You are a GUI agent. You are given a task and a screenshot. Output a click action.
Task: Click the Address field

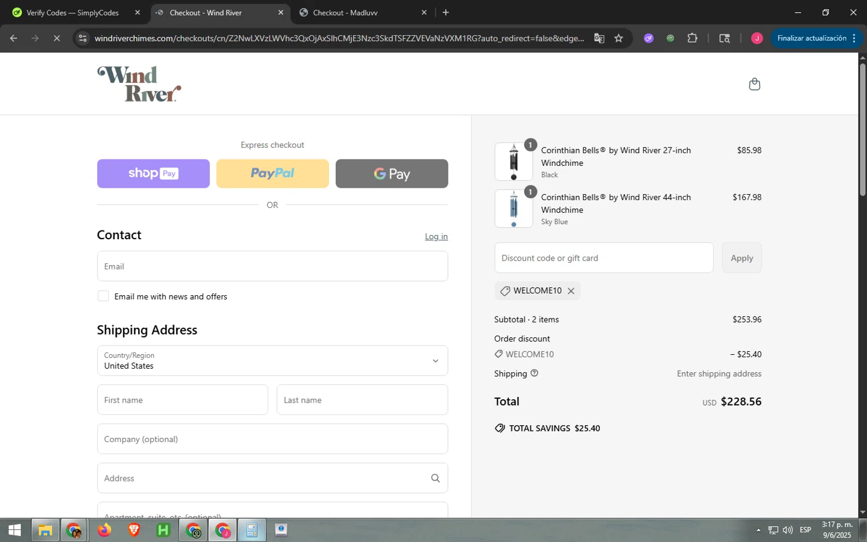(272, 478)
